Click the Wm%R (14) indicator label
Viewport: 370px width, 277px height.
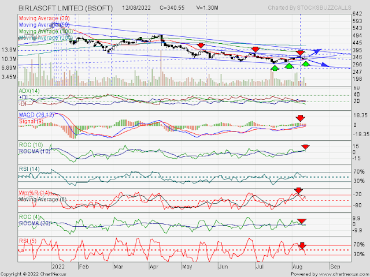pos(35,193)
